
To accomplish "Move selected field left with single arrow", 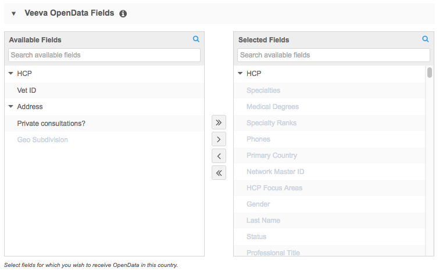I will pyautogui.click(x=219, y=156).
